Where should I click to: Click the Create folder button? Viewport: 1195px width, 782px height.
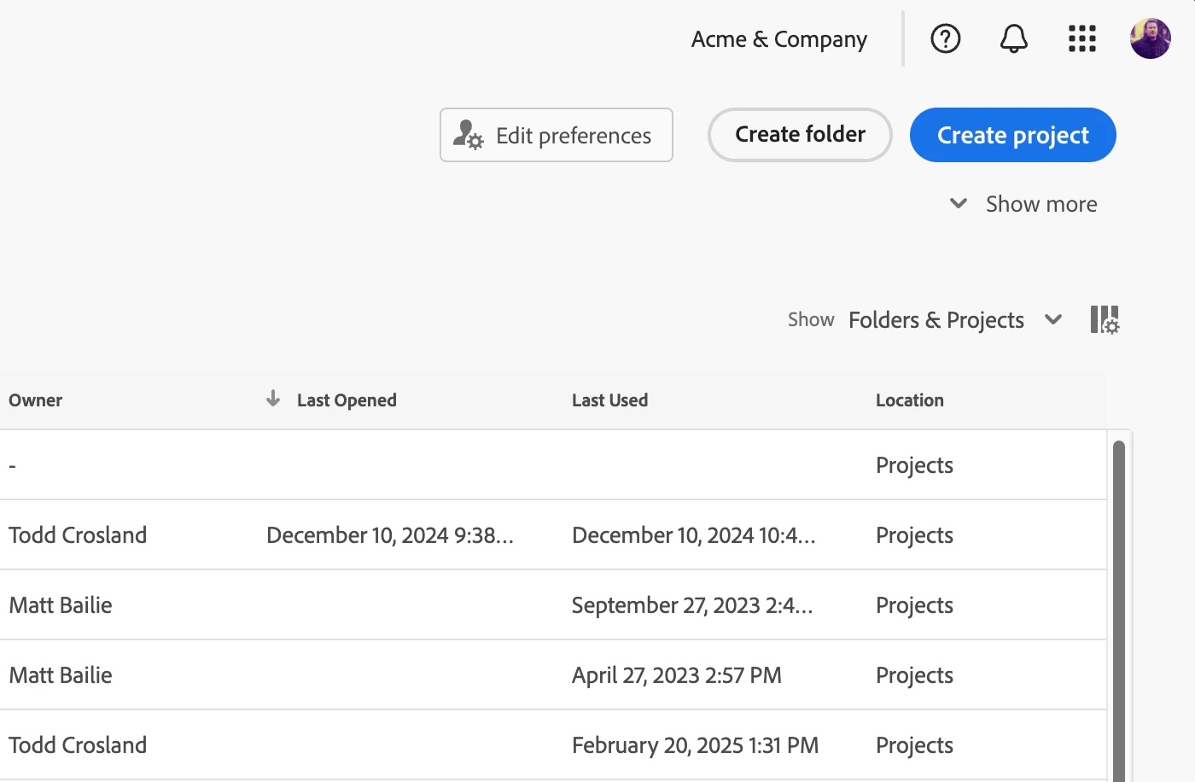point(800,135)
